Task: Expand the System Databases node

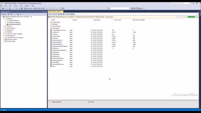Action: 6,21
